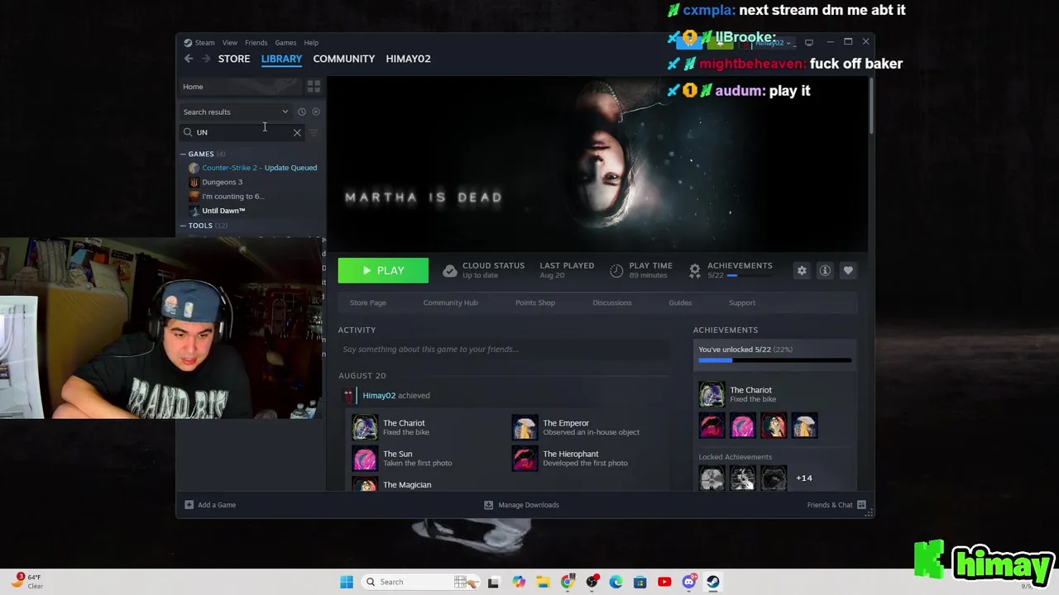Click the 5/22 achievements progress bar
Viewport: 1059px width, 595px height.
point(774,360)
